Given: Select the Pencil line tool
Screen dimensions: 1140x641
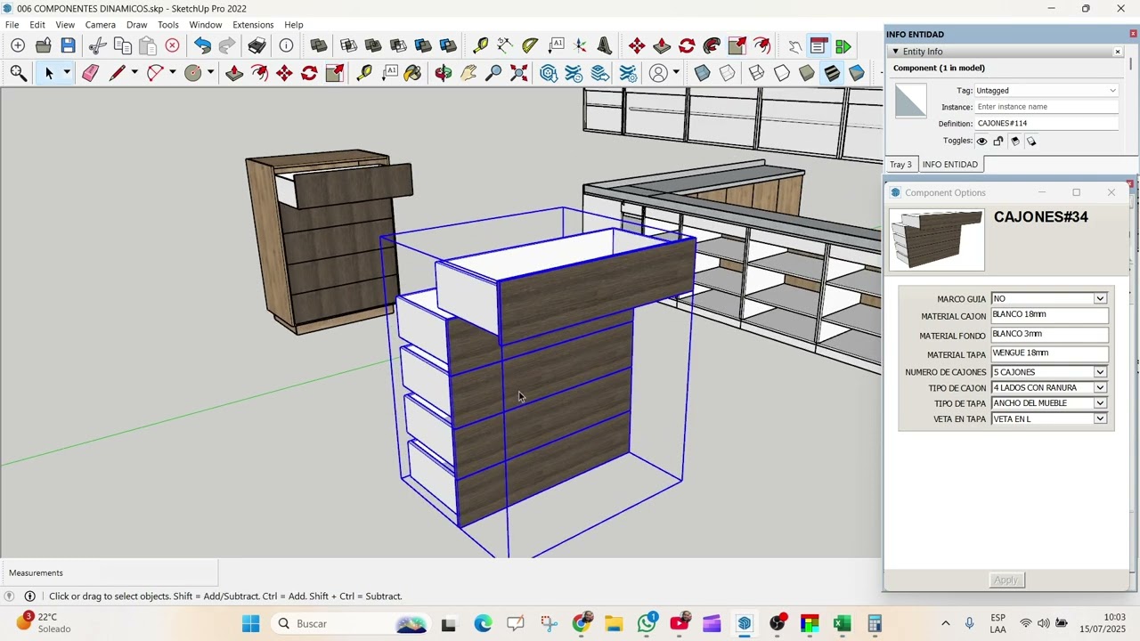Looking at the screenshot, I should 116,73.
